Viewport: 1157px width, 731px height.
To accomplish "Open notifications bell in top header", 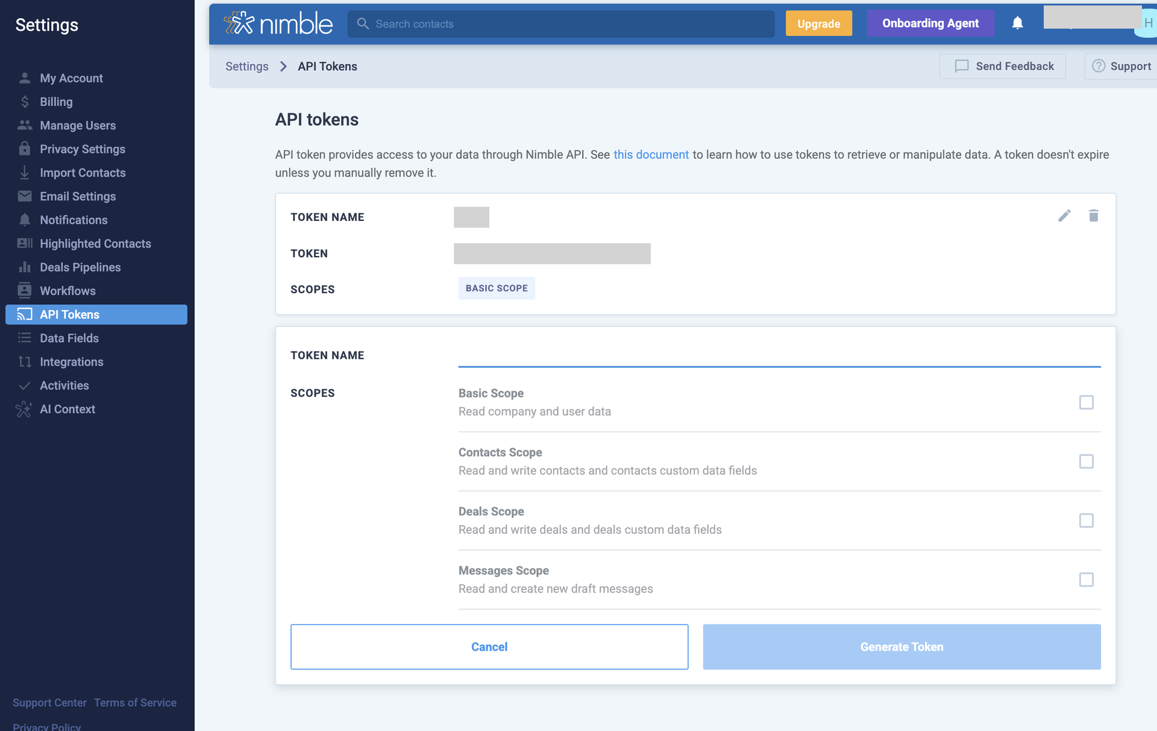I will (1018, 23).
